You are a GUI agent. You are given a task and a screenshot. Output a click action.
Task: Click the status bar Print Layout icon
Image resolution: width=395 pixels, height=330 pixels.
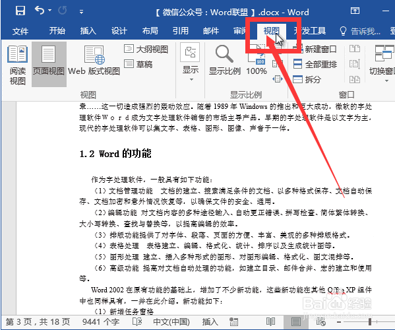click(295, 322)
